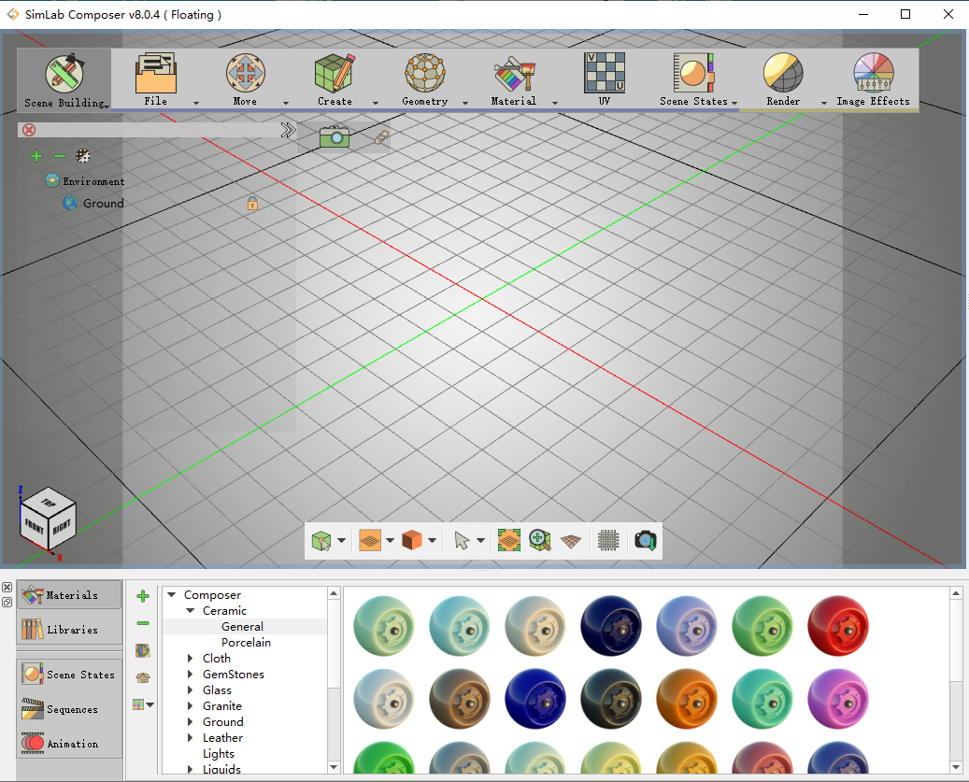Click the green plus icon in scene tree

(36, 156)
